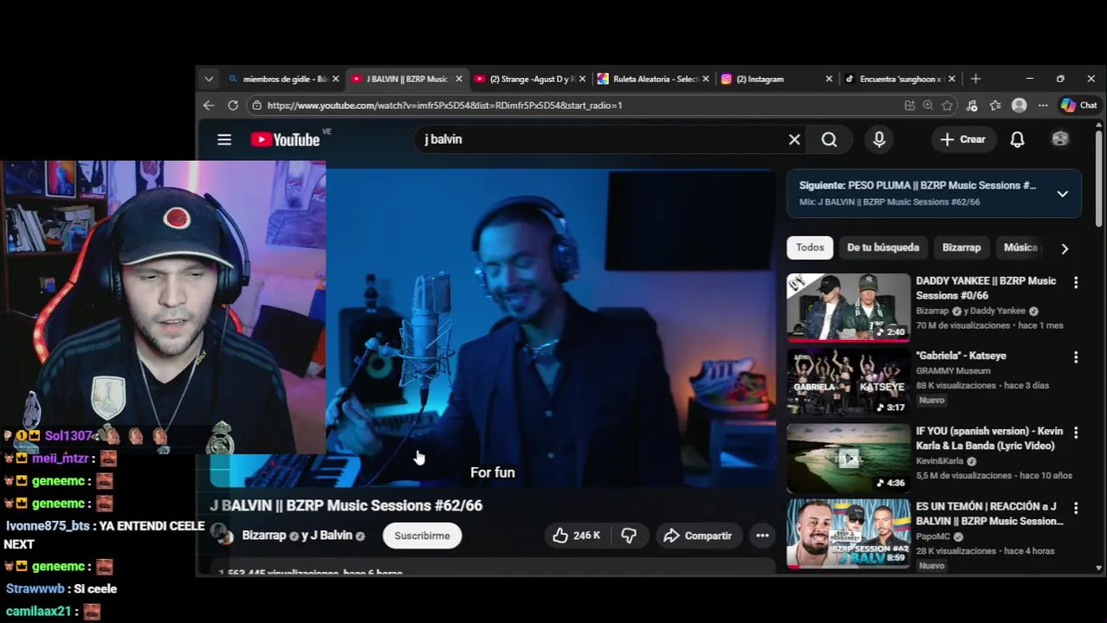Open the browser tab search dropdown
Screen dimensions: 1107x623
point(209,79)
